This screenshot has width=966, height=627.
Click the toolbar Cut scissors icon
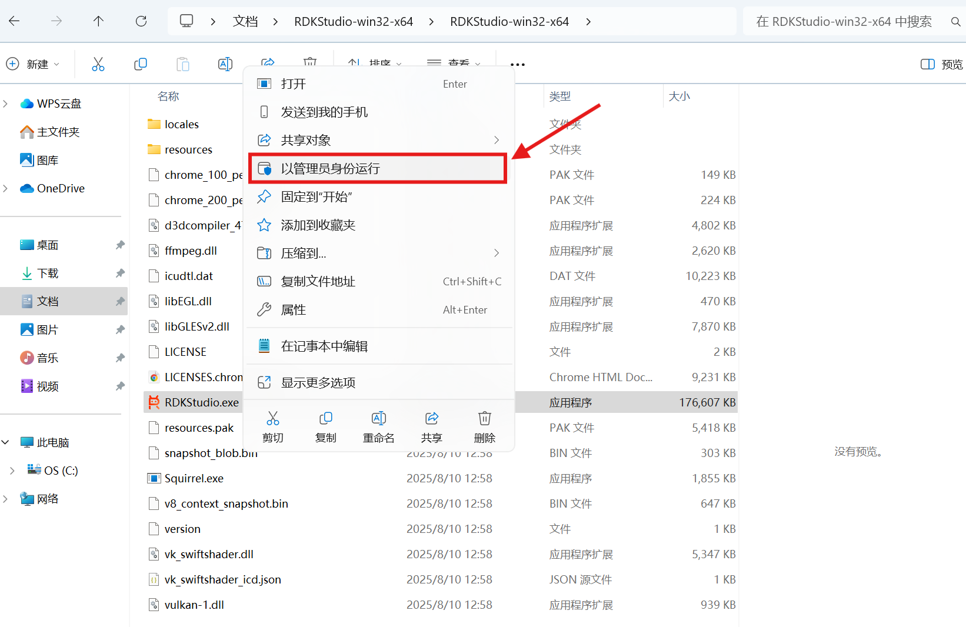[98, 64]
